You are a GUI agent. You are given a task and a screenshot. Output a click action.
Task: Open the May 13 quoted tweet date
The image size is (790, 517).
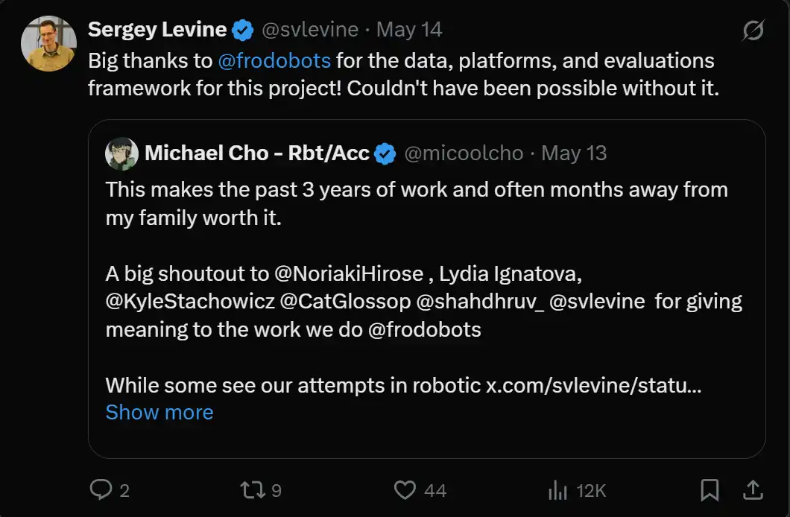[574, 153]
